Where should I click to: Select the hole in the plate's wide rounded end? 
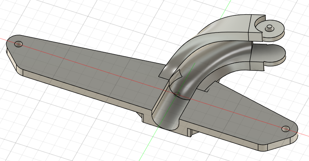coord(19,44)
